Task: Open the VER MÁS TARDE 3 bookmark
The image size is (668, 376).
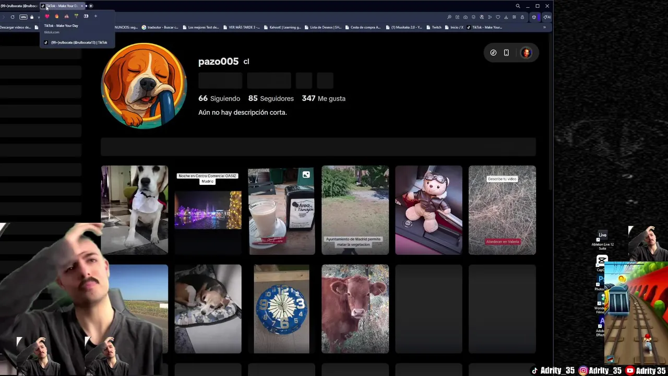Action: [x=241, y=27]
